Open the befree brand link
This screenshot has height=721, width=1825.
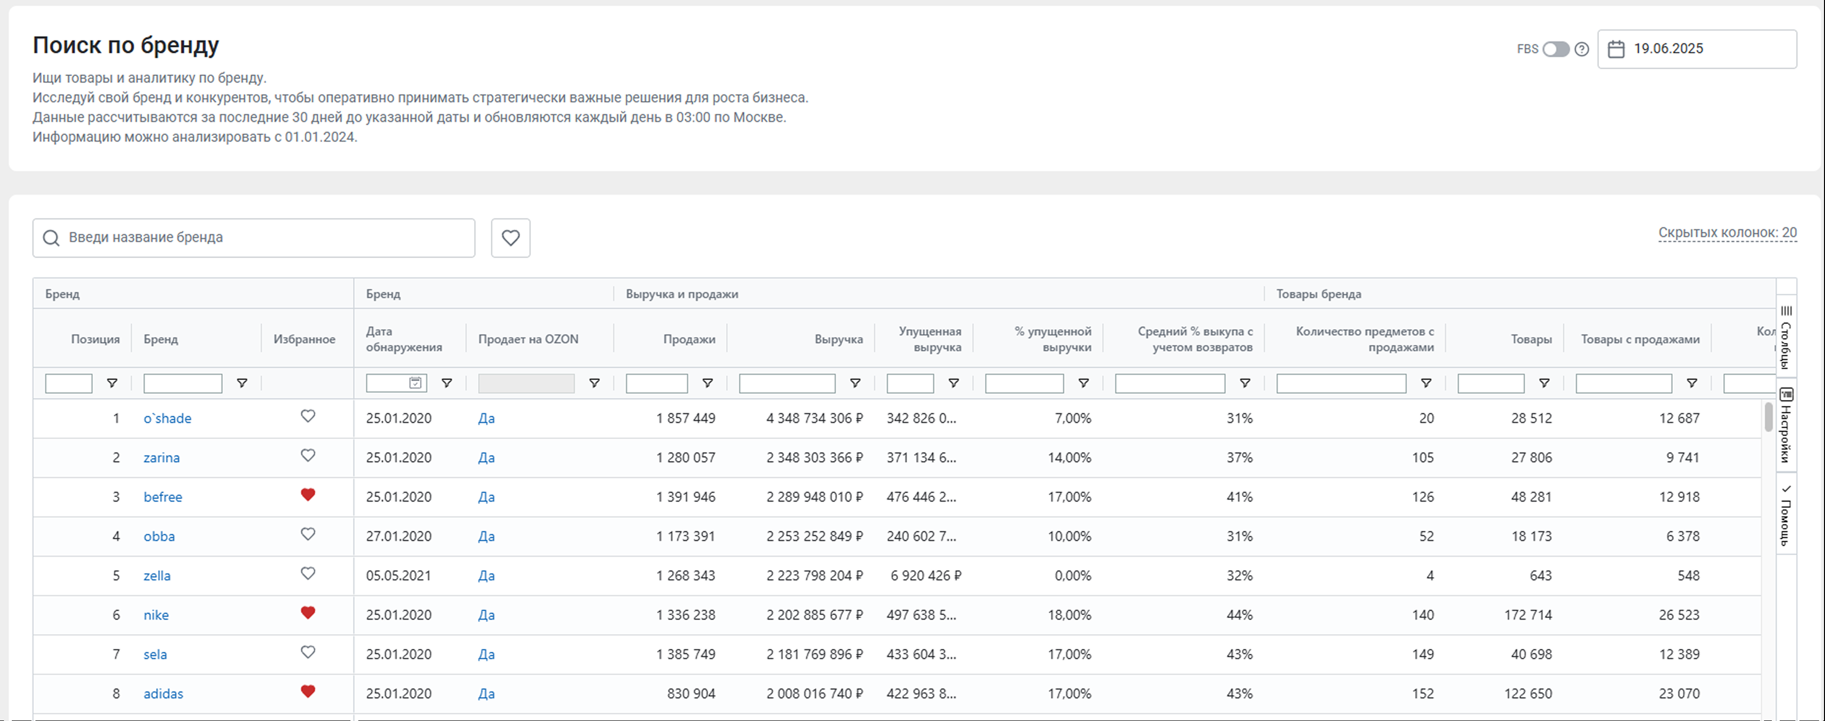(x=163, y=497)
